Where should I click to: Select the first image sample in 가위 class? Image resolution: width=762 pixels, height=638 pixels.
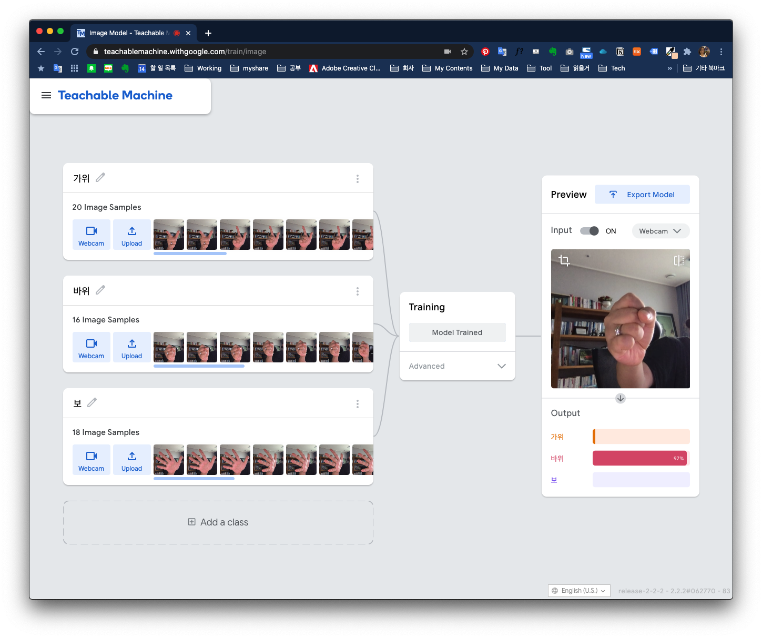point(169,235)
